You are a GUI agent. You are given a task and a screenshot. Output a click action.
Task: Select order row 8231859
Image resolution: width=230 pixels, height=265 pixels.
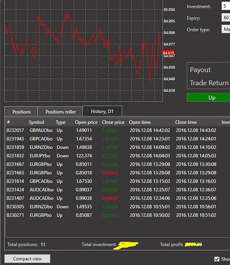118,147
